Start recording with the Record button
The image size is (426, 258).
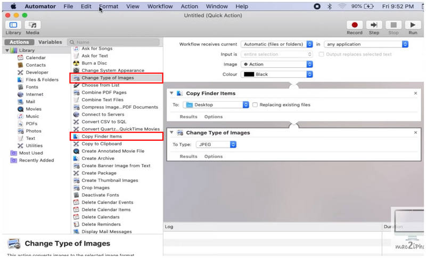pyautogui.click(x=355, y=25)
